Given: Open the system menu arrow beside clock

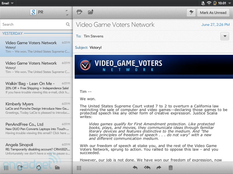Looking at the screenshot, I should click(229, 3).
